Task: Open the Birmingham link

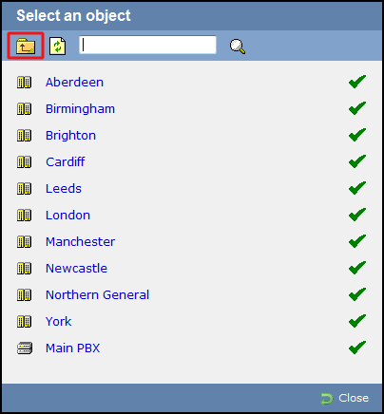Action: click(80, 109)
